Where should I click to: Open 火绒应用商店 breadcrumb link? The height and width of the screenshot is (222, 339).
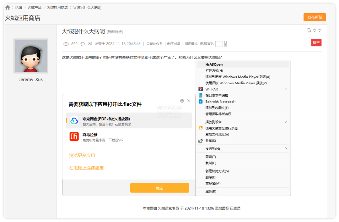pyautogui.click(x=57, y=8)
